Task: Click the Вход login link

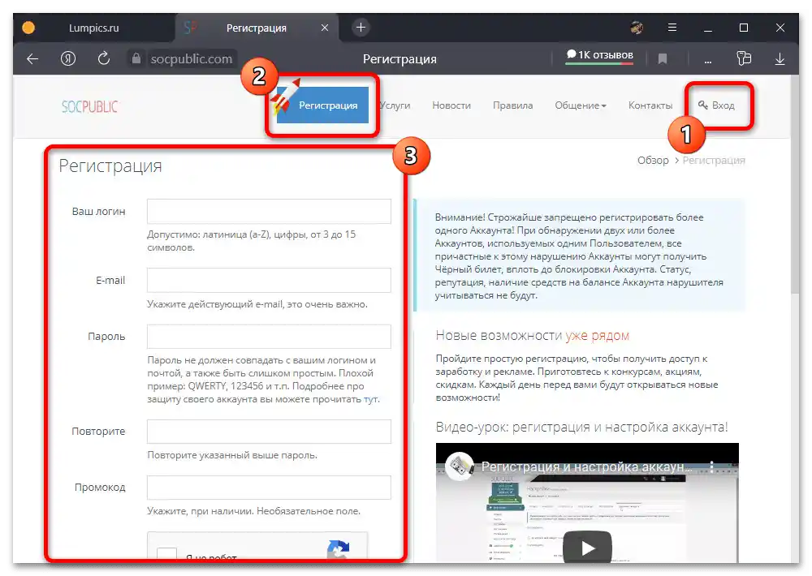Action: pyautogui.click(x=717, y=105)
